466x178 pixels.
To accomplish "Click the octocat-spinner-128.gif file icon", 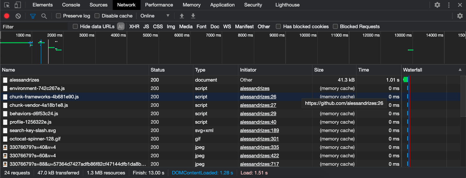I will (x=5, y=139).
